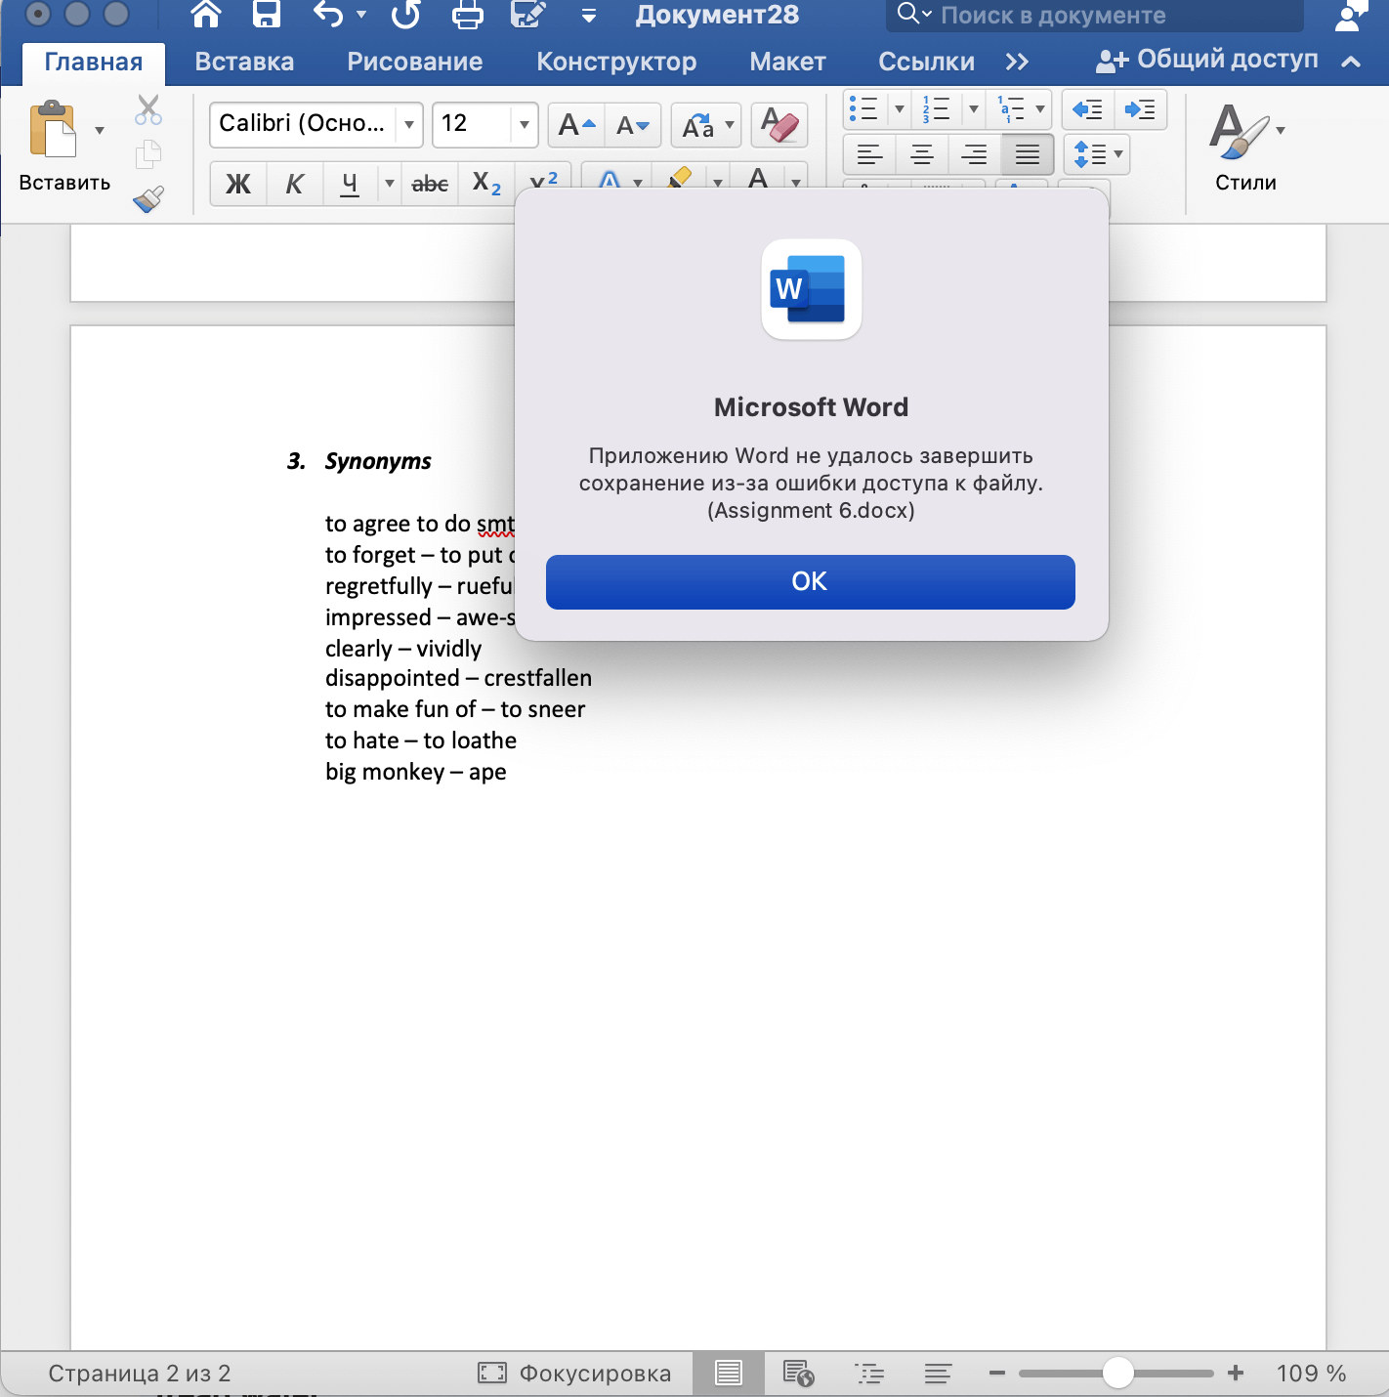Toggle subscript X2 button
This screenshot has height=1397, width=1389.
(486, 184)
